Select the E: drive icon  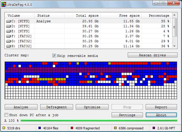click(x=8, y=31)
